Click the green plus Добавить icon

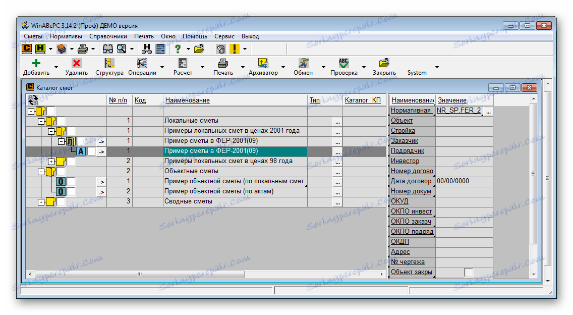(x=36, y=63)
